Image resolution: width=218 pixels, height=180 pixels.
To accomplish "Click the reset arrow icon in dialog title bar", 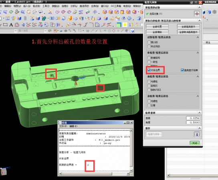I will coord(192,2).
